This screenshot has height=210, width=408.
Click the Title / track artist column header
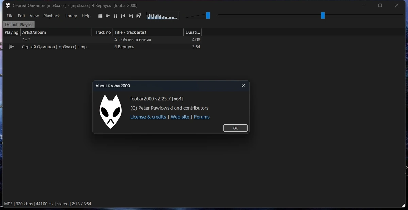[x=148, y=32]
